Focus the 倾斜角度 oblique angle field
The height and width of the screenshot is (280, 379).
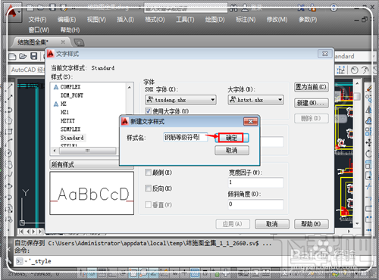click(255, 204)
